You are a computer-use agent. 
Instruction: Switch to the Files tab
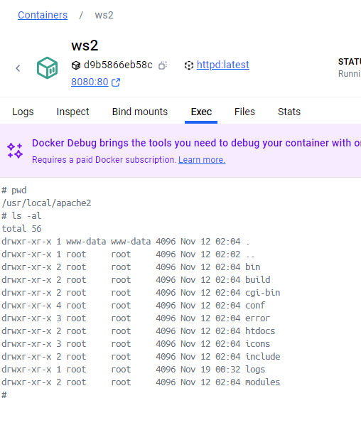pos(244,112)
